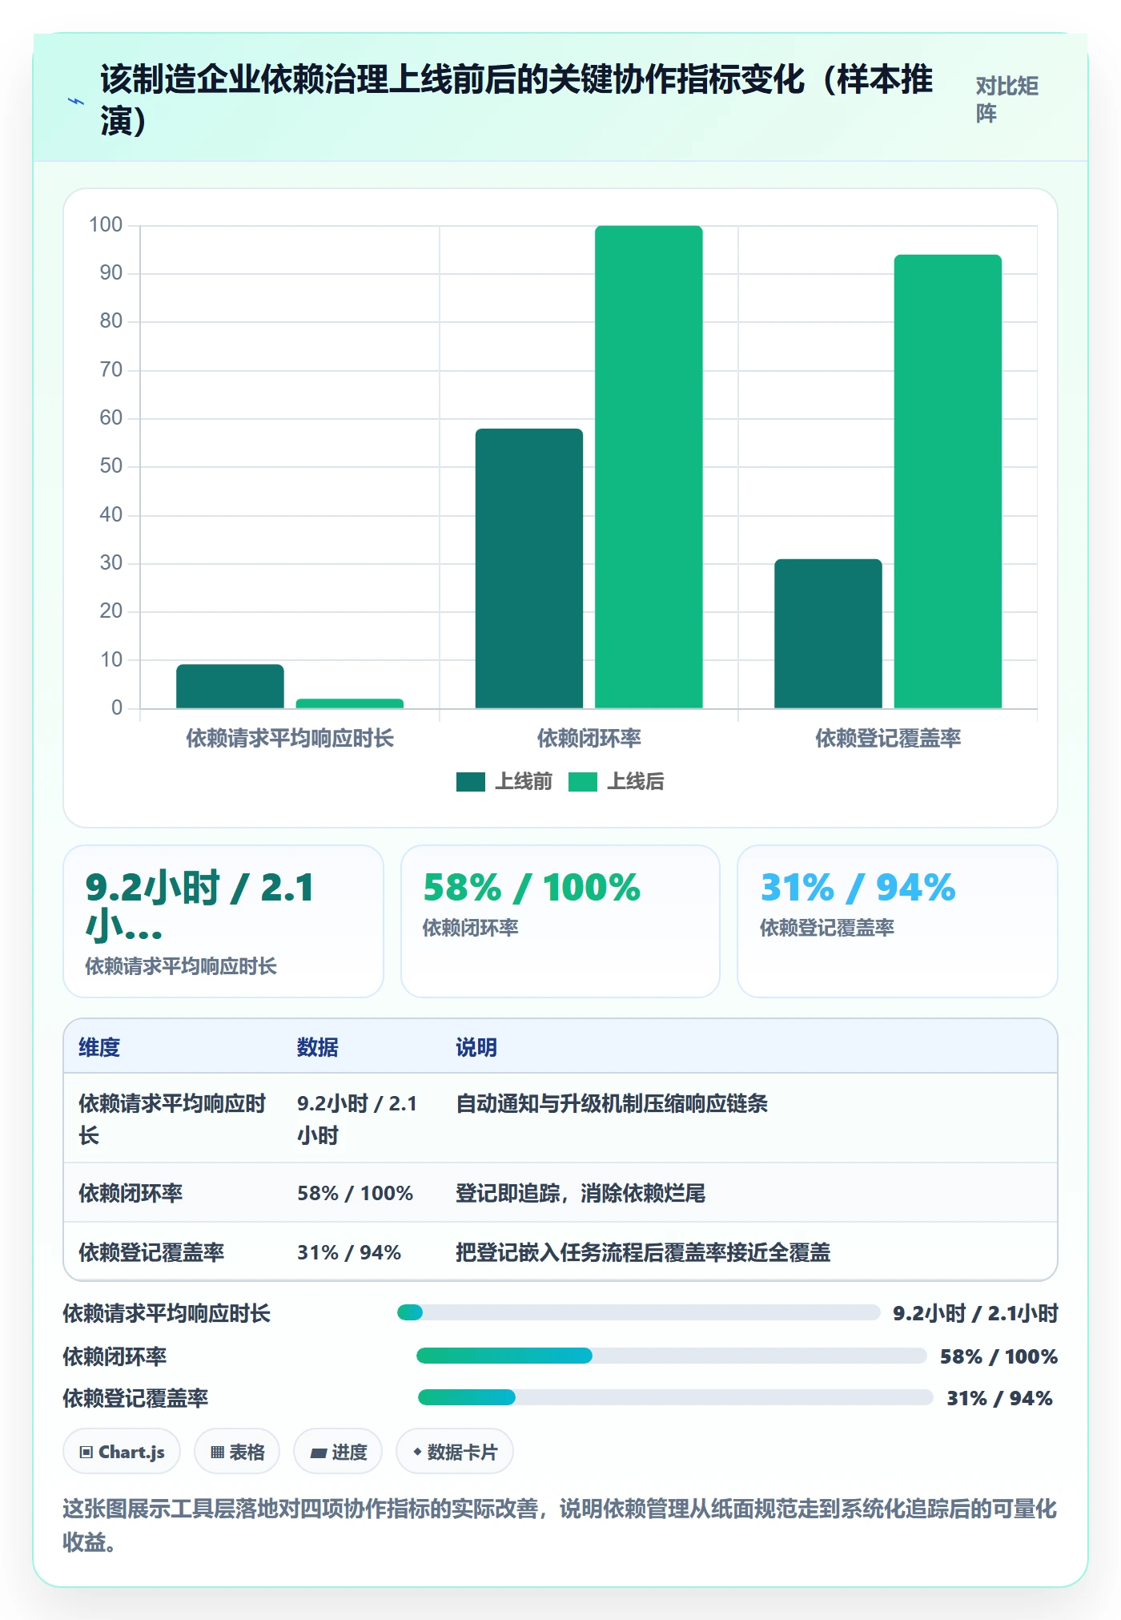Viewport: 1121px width, 1620px height.
Task: Click the 上线后 bar for 依赖登记覆盖率
Action: pyautogui.click(x=948, y=482)
